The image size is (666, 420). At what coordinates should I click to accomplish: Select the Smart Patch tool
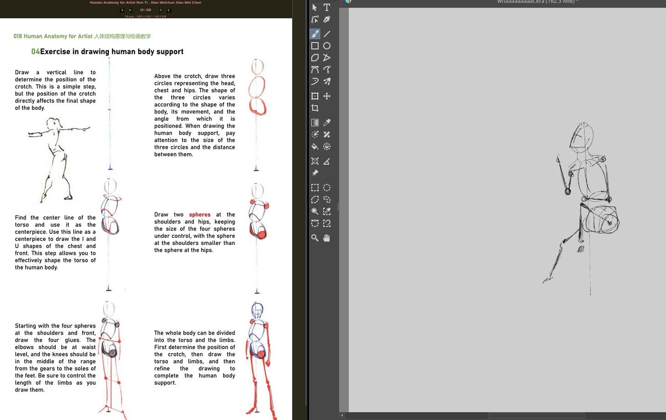click(327, 135)
